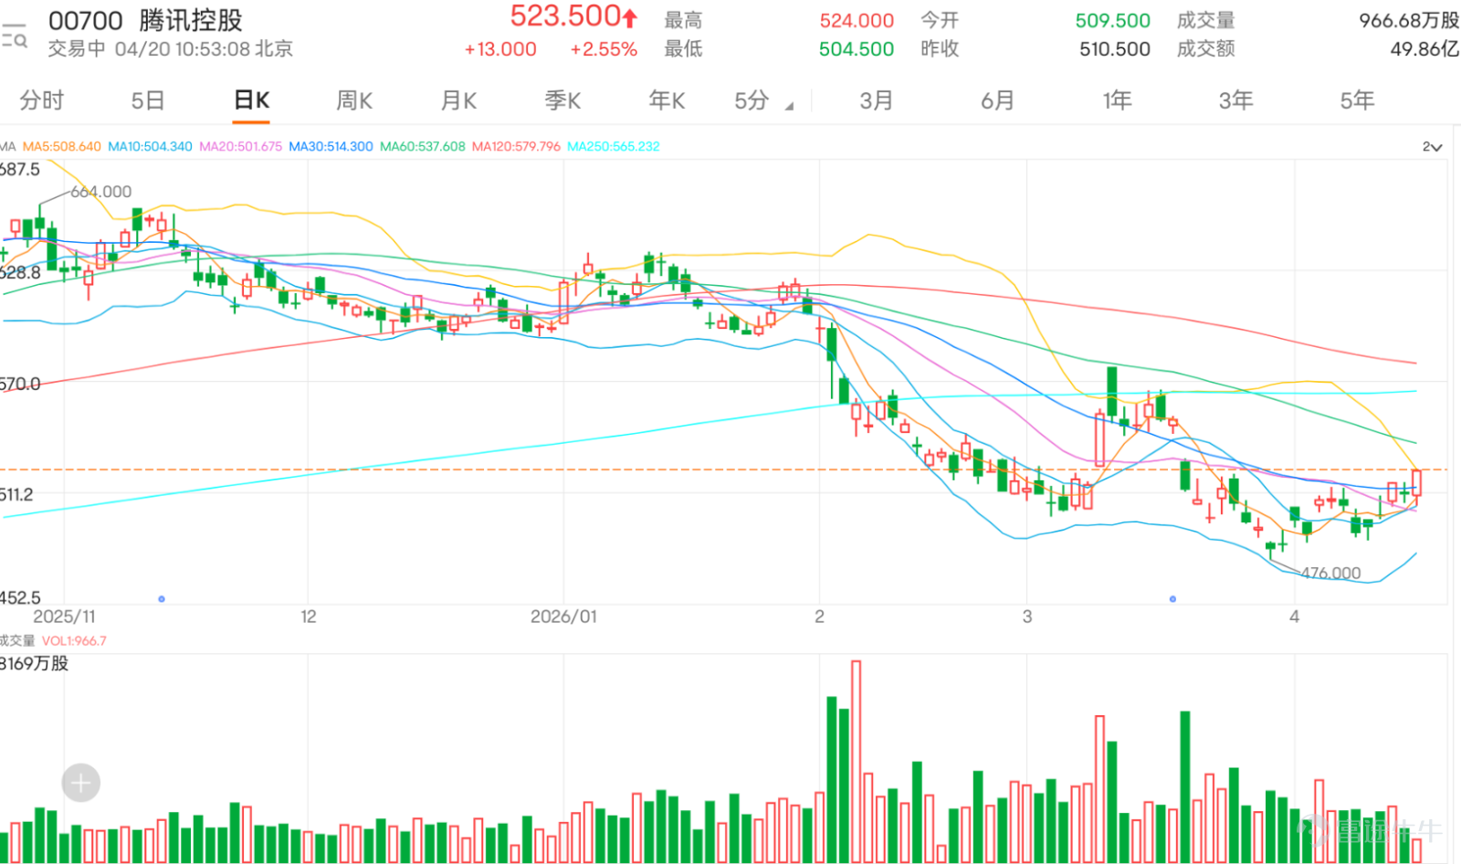The image size is (1461, 864).
Task: Click the open price 509.500
Action: (x=1113, y=20)
